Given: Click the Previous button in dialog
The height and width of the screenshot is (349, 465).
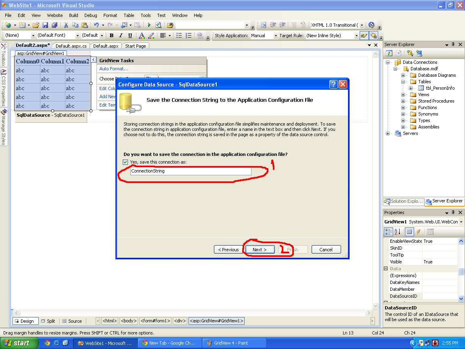Looking at the screenshot, I should pos(228,250).
